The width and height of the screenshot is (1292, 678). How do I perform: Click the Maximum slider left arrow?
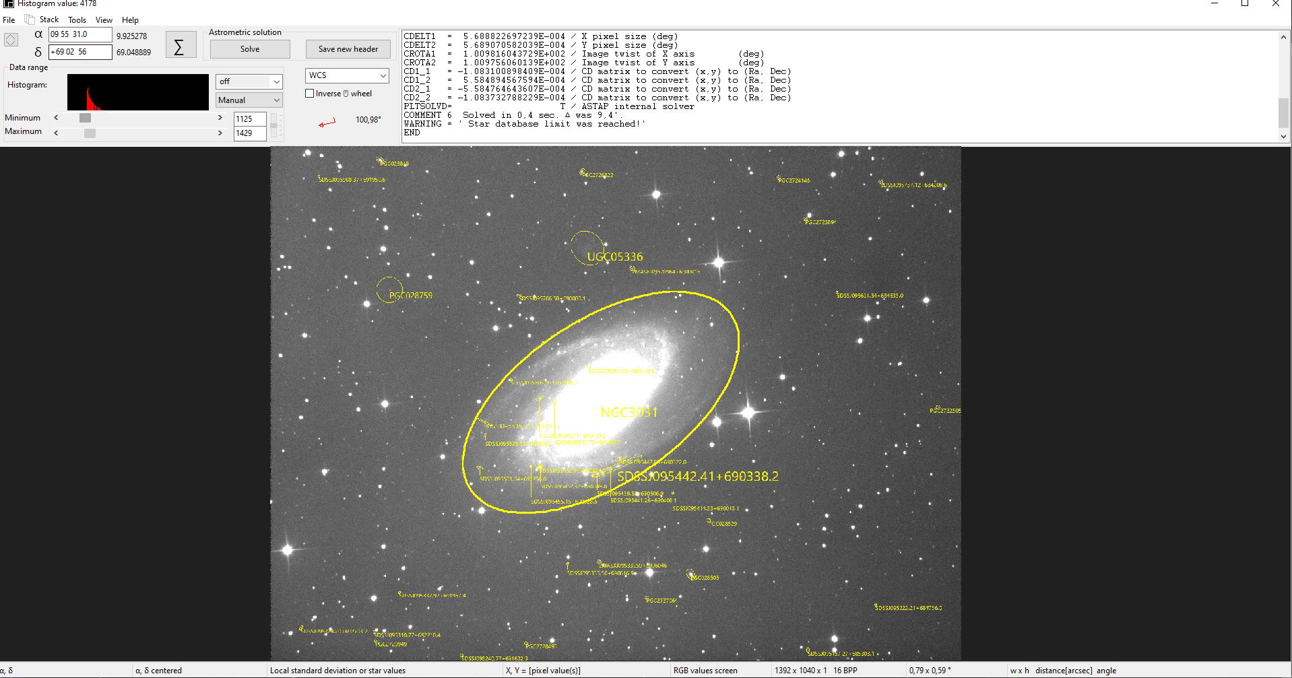[56, 133]
